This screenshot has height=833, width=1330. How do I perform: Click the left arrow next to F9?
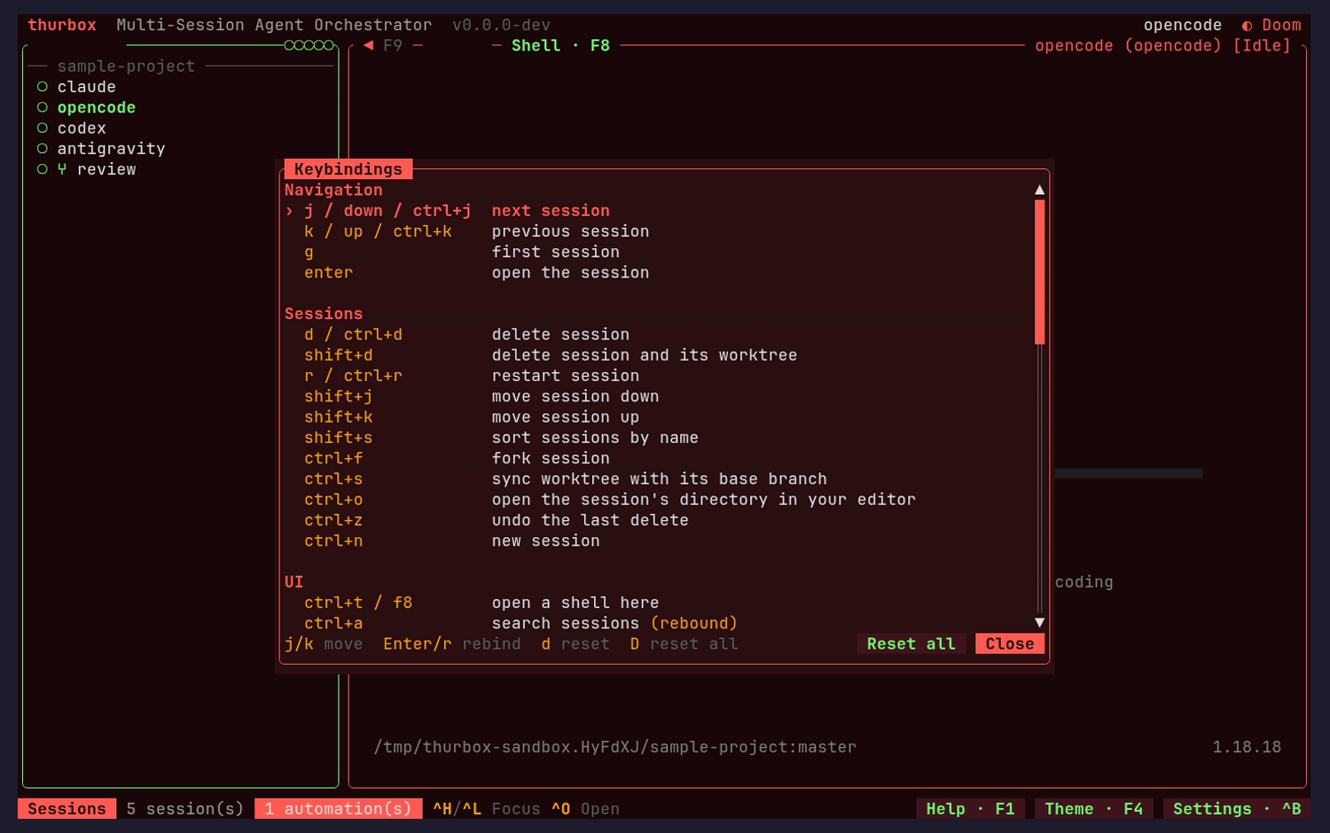368,45
